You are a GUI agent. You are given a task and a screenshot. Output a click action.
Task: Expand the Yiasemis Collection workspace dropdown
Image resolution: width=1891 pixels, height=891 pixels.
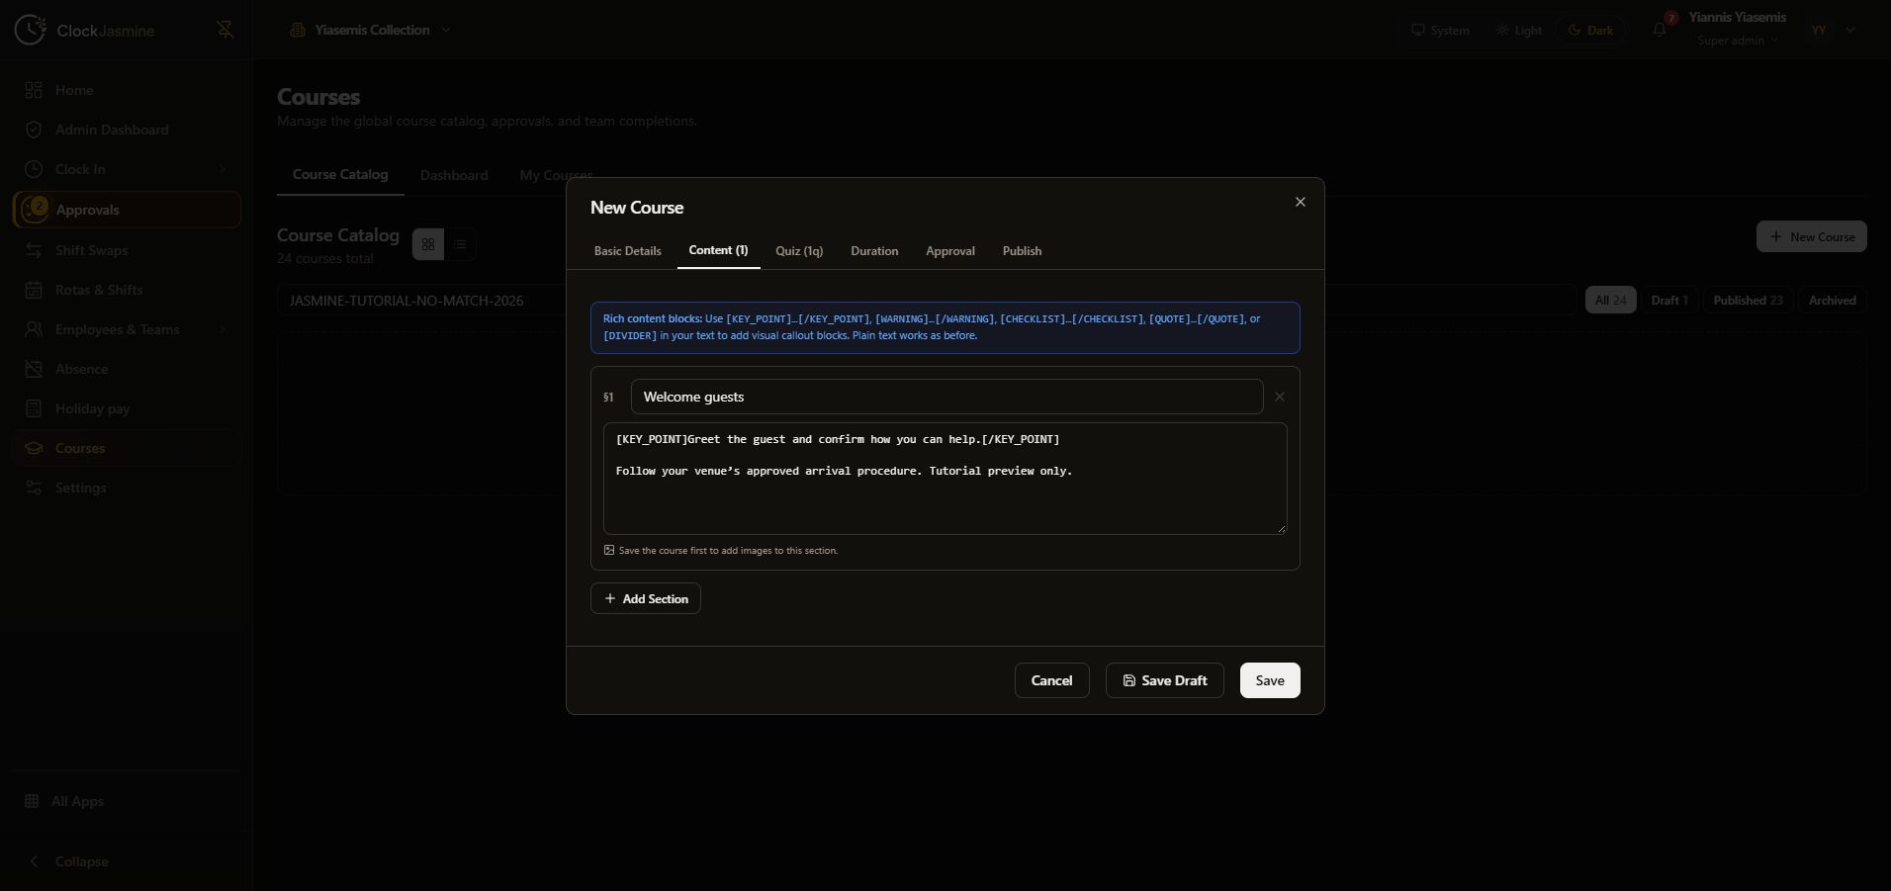(371, 30)
